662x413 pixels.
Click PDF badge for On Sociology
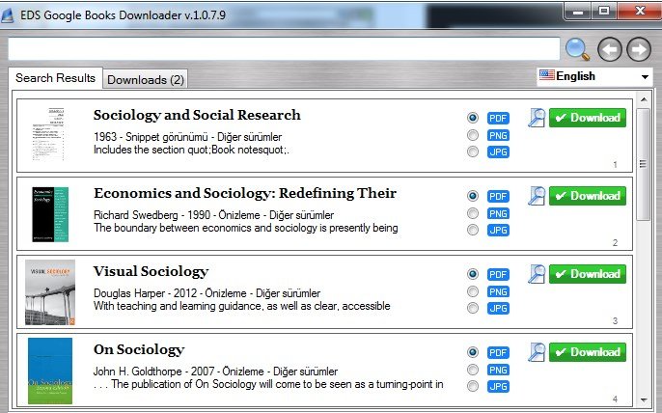tap(498, 352)
